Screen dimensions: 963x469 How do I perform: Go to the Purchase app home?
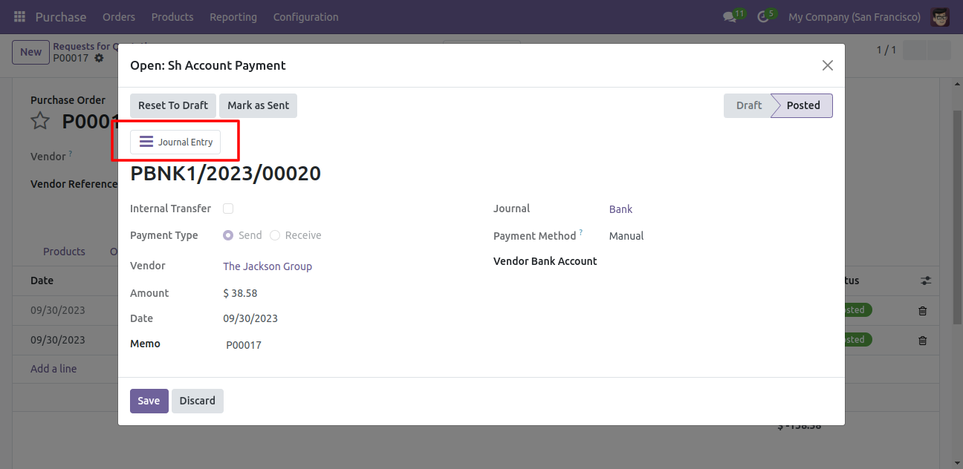click(x=61, y=16)
